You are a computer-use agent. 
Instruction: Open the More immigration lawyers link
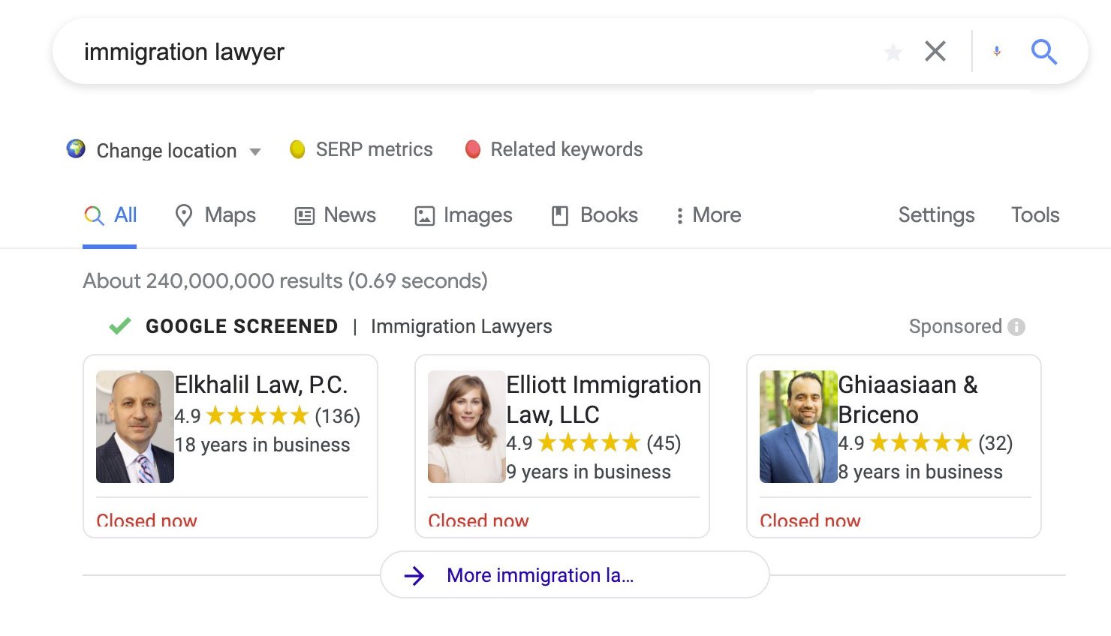point(575,575)
